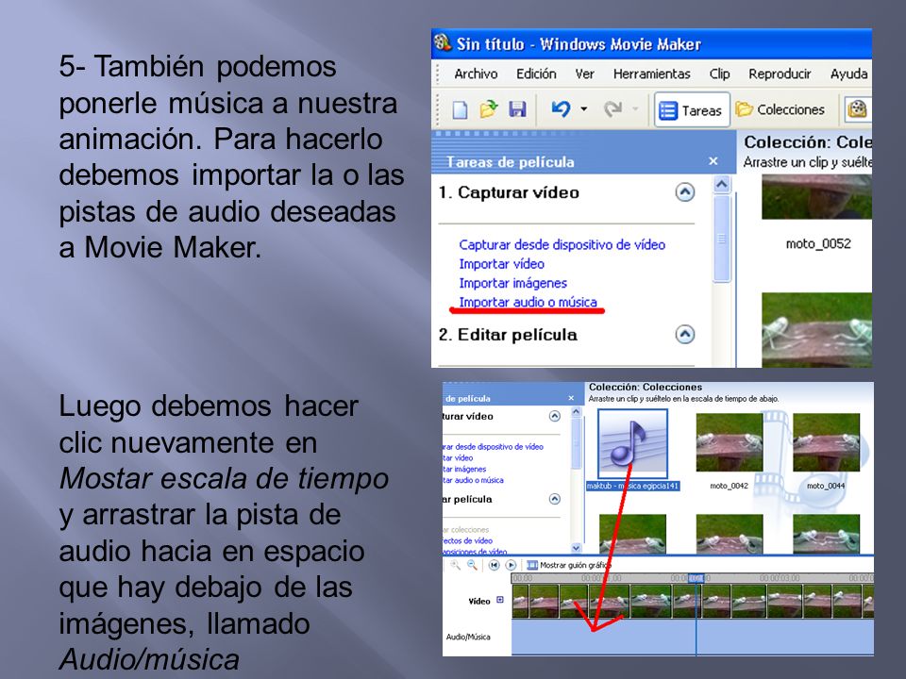Select the moto_0044 clip thumbnail

click(x=827, y=442)
